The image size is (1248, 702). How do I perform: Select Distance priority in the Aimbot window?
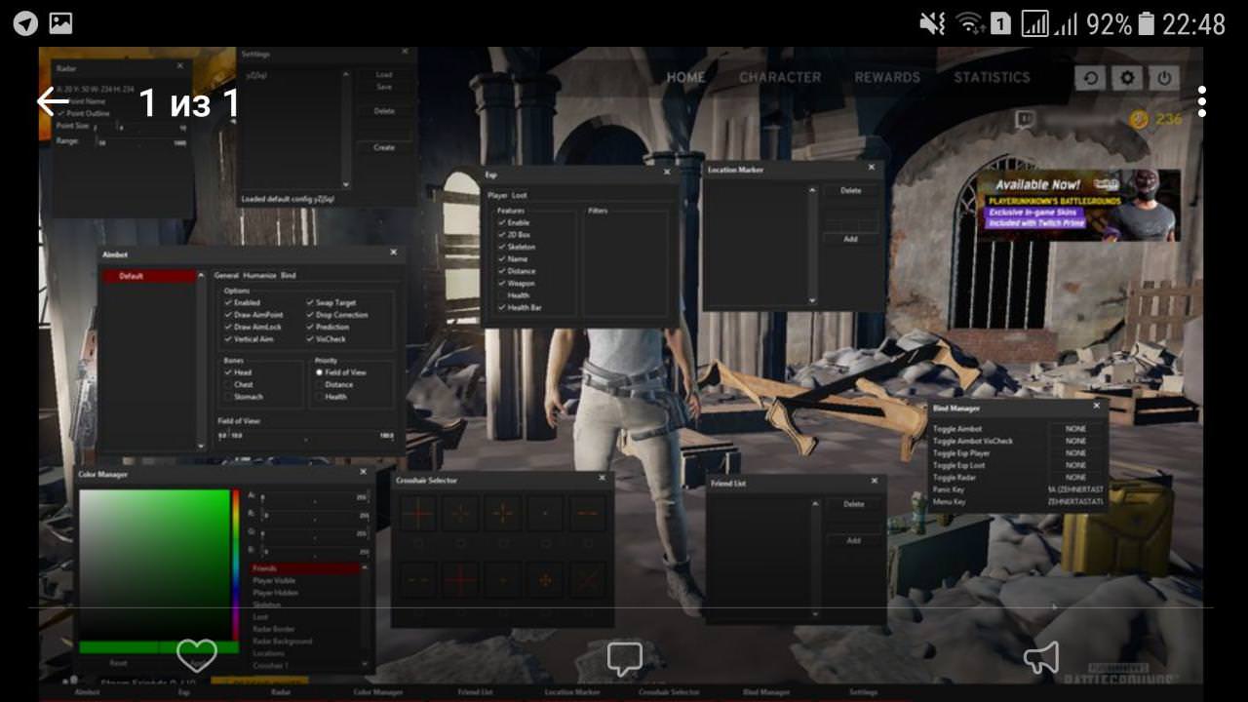click(319, 384)
